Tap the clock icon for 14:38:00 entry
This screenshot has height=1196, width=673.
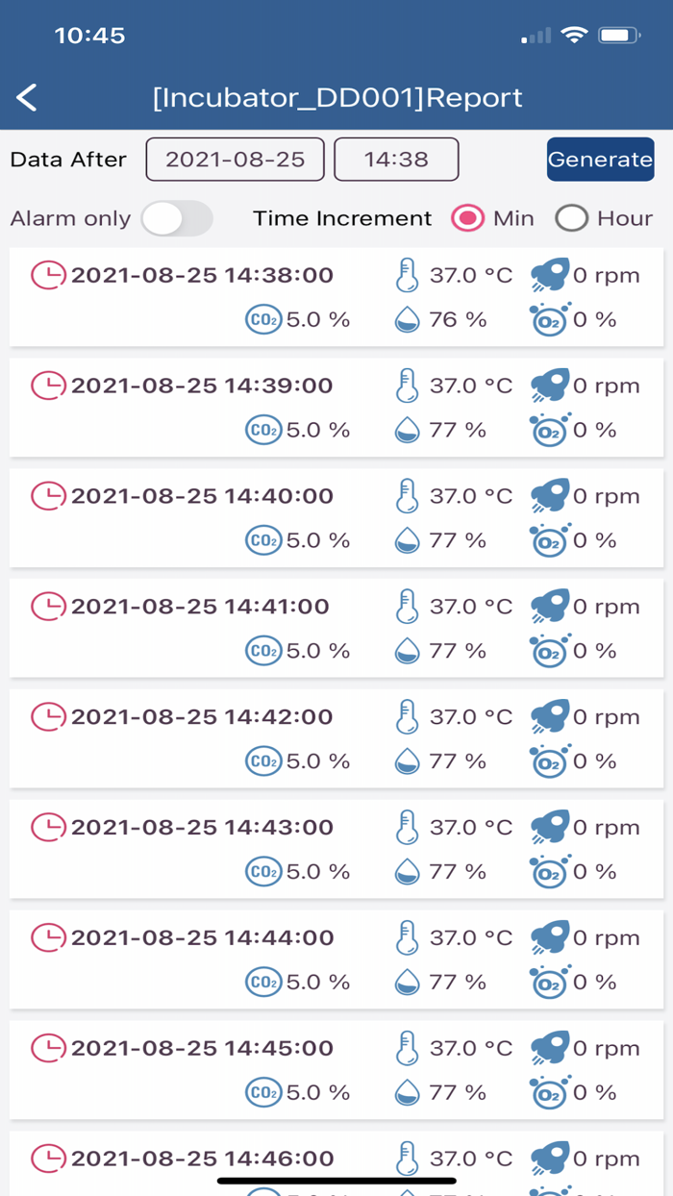click(x=48, y=276)
